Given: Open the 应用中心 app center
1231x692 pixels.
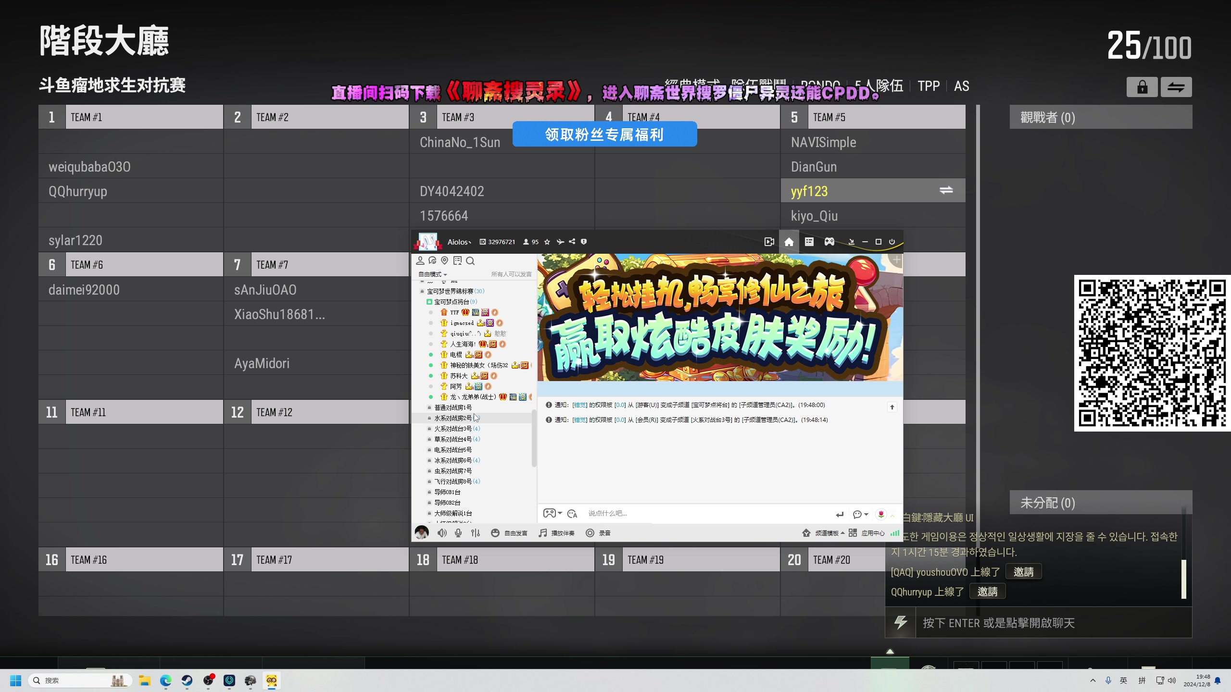Looking at the screenshot, I should (x=867, y=533).
